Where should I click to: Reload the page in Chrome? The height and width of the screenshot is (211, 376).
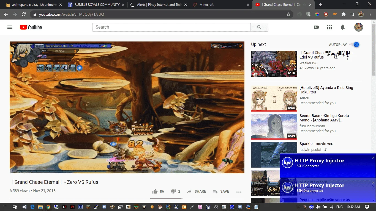[x=24, y=14]
